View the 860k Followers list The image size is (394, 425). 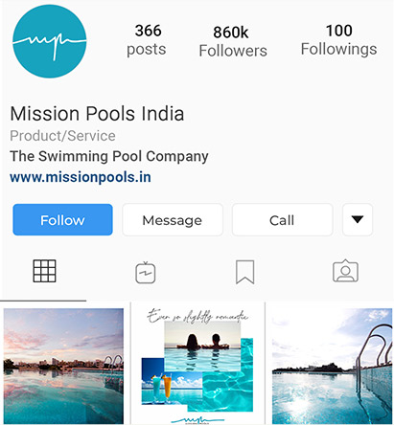[233, 41]
